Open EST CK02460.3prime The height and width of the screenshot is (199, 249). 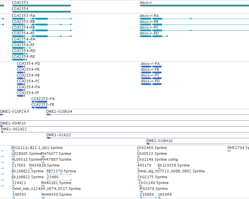pos(138,151)
